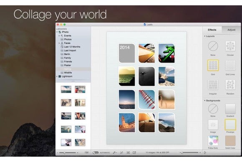
Task: Apply the Polka Dots background
Action: pos(213,141)
